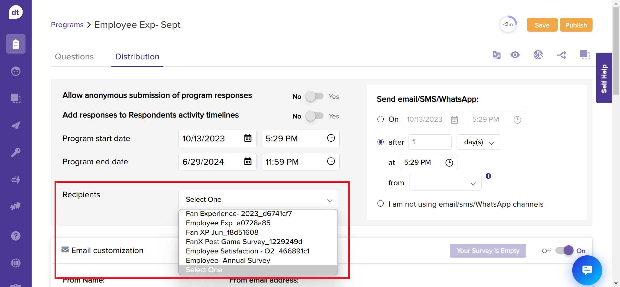
Task: Choose Employee- Annual Survey from recipients list
Action: click(x=228, y=261)
